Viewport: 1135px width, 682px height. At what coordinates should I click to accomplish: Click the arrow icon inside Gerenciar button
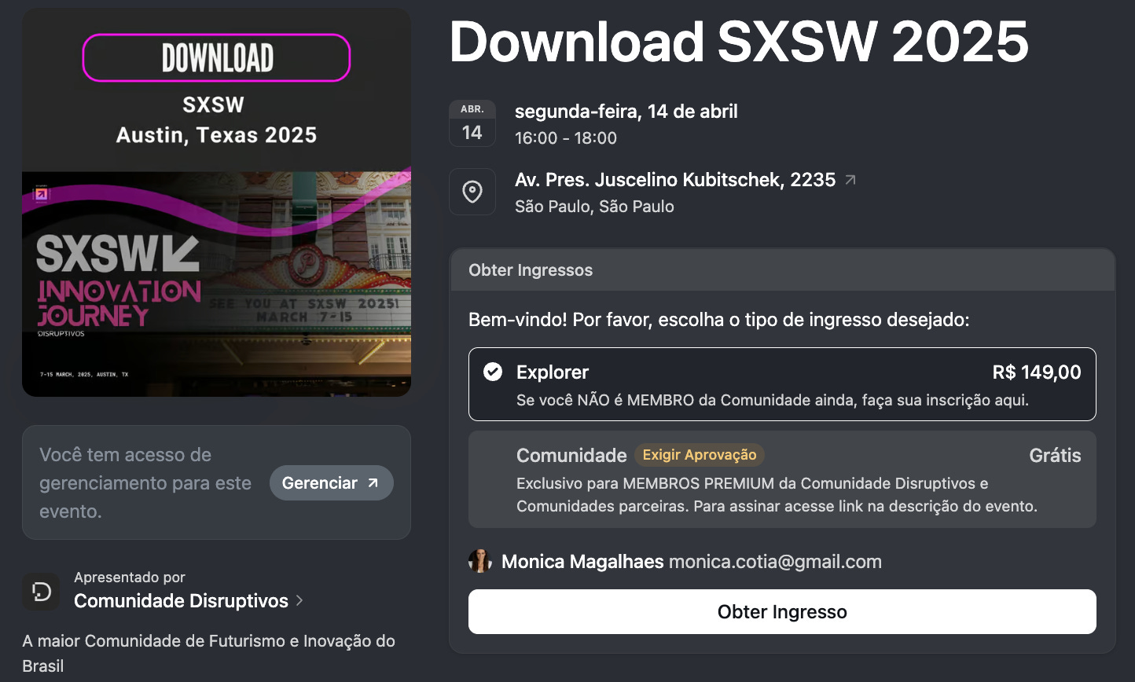[373, 483]
